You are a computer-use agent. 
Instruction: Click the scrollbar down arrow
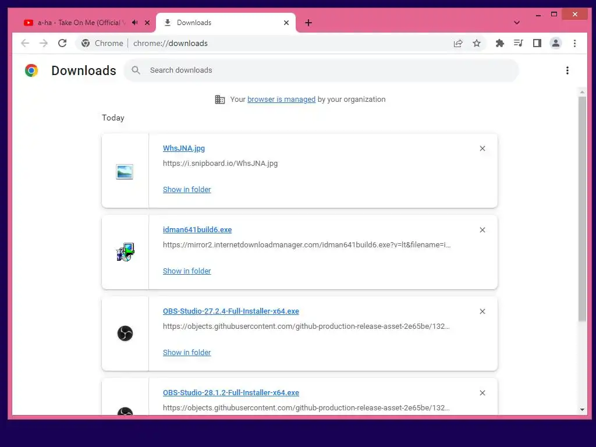(x=582, y=410)
